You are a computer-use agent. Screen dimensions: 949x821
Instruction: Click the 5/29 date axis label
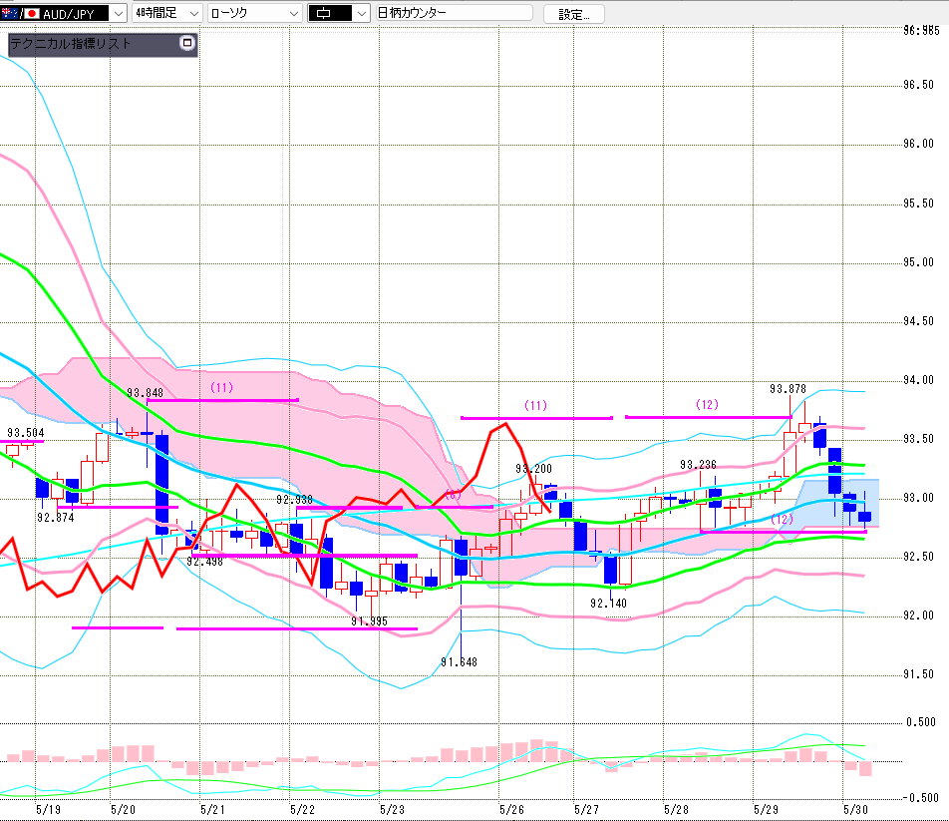tap(766, 809)
